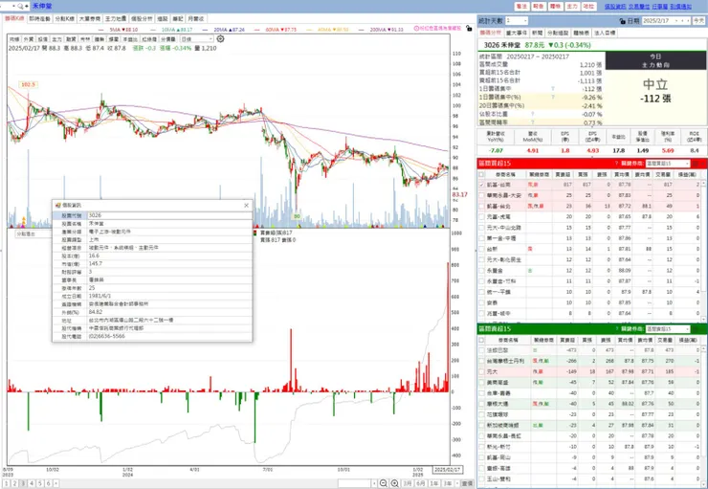Set the chart range to 6月
Image resolution: width=708 pixels, height=489 pixels.
[421, 483]
